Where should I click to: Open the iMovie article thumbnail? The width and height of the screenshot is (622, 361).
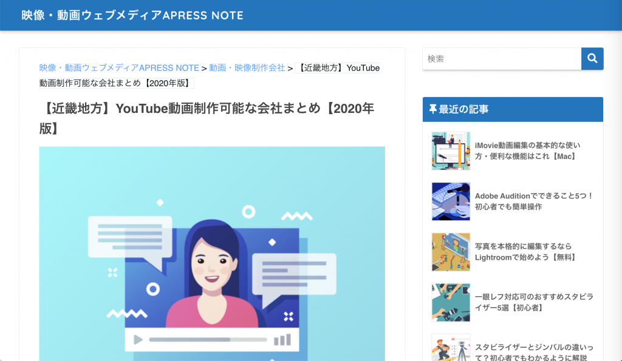pyautogui.click(x=451, y=151)
